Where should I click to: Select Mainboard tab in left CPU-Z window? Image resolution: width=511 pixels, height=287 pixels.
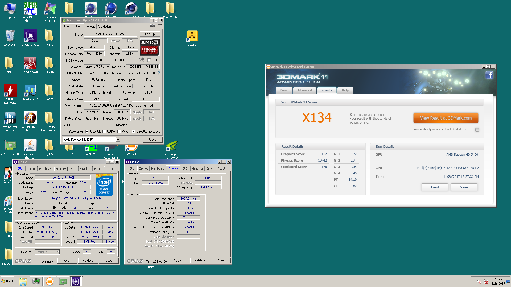coord(46,169)
